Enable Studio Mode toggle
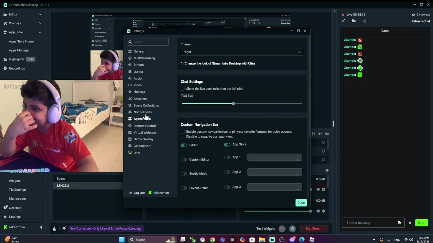The height and width of the screenshot is (243, 433). tap(184, 174)
